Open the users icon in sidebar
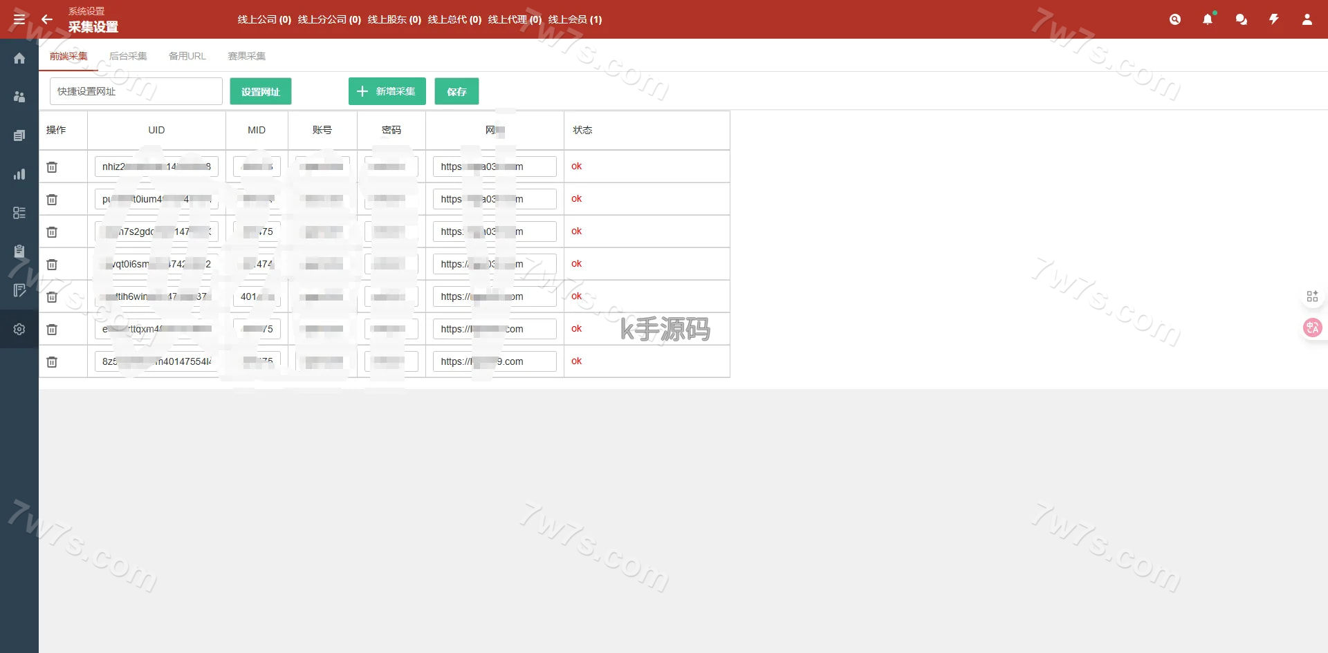 tap(19, 97)
